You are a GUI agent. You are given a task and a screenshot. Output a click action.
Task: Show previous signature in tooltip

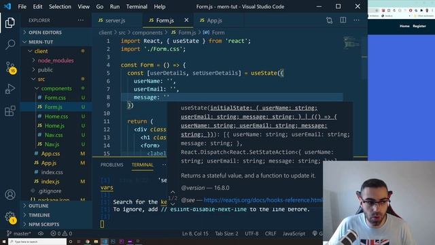click(x=173, y=192)
